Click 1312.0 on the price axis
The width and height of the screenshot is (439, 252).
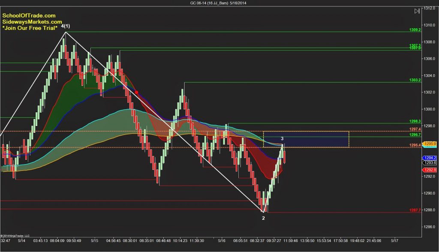point(430,8)
